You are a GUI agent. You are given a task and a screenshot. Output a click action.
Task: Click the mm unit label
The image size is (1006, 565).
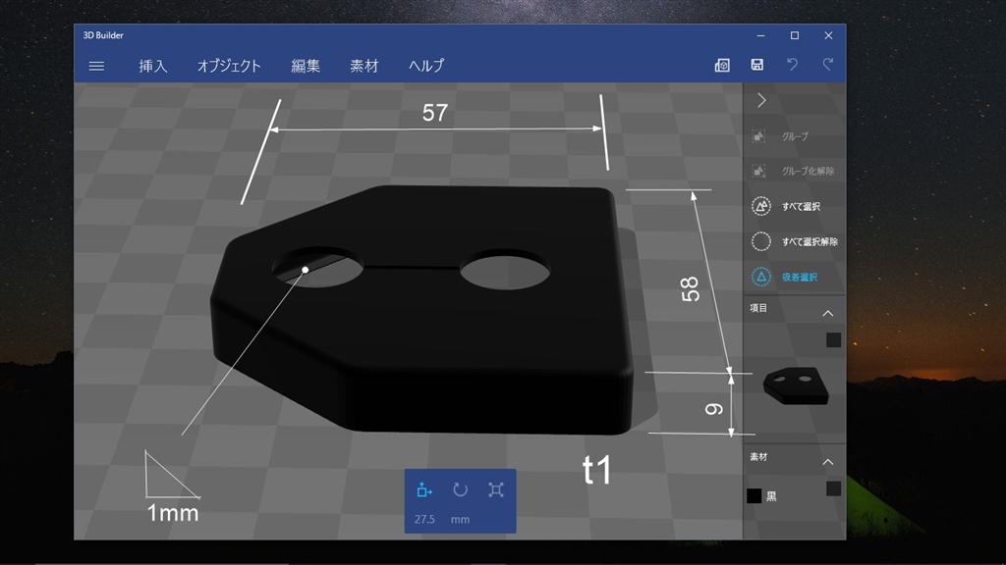(460, 520)
